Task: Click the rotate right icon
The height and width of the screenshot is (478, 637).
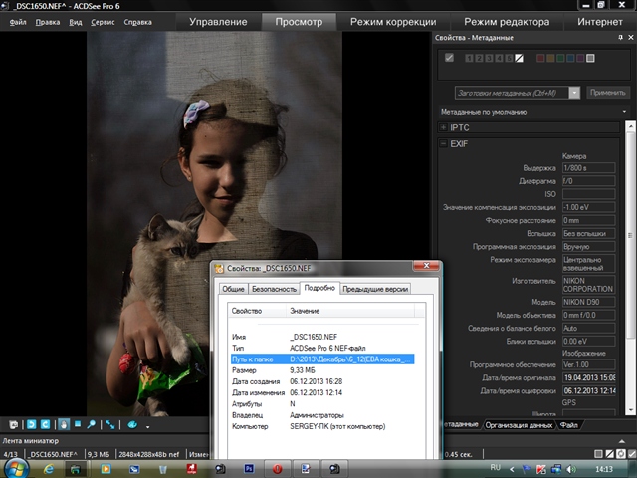Action: pos(45,424)
